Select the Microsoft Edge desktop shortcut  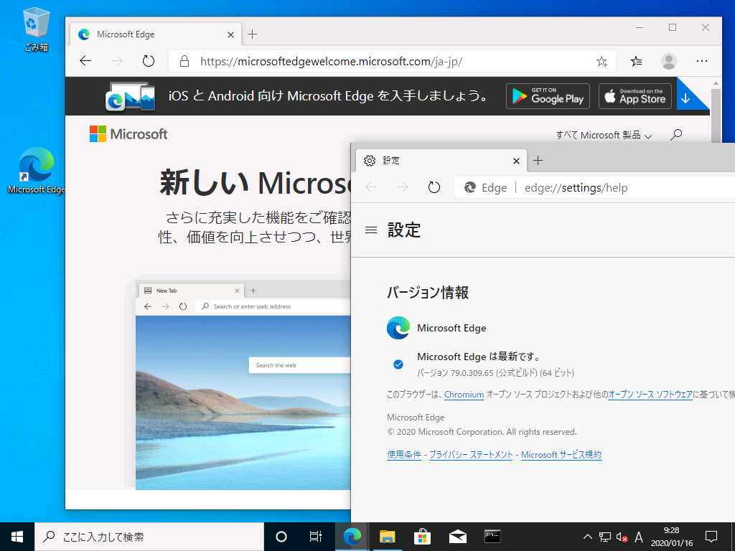pyautogui.click(x=36, y=171)
